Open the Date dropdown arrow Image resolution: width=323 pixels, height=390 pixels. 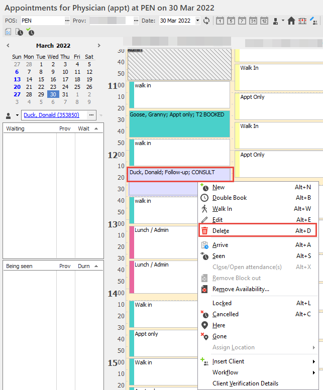click(x=197, y=21)
